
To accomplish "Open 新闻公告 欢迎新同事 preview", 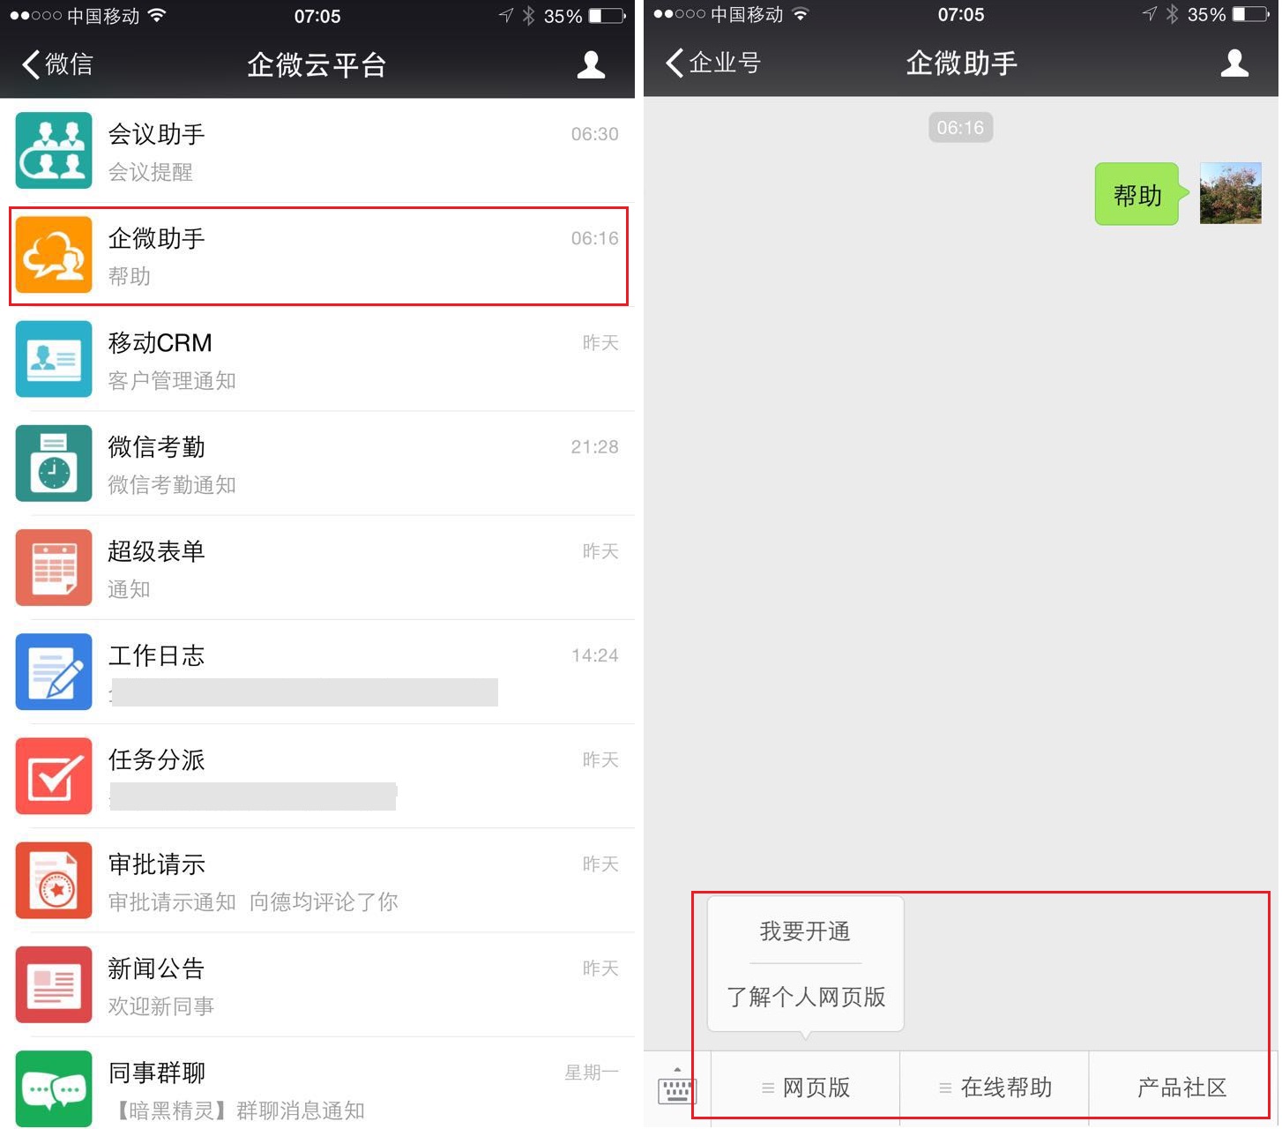I will [161, 1006].
